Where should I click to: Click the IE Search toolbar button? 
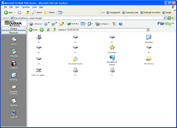tap(37, 12)
